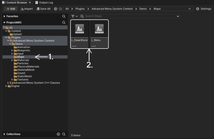Expand the Materials folder arrow
The width and height of the screenshot is (214, 139).
12,60
